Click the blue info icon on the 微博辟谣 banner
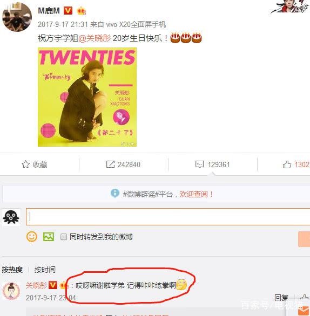The image size is (310, 316). [x=115, y=194]
